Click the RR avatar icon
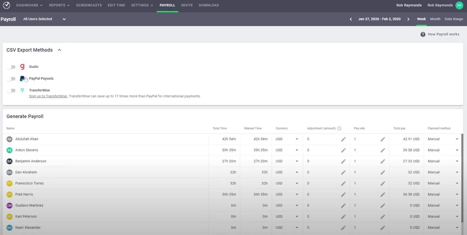This screenshot has width=467, height=235. [459, 5]
